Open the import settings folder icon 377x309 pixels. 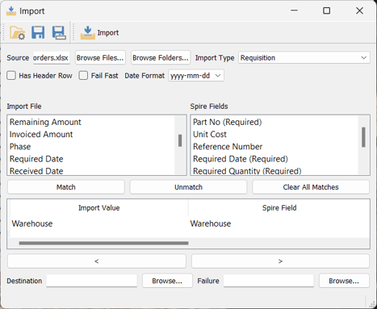(x=18, y=33)
